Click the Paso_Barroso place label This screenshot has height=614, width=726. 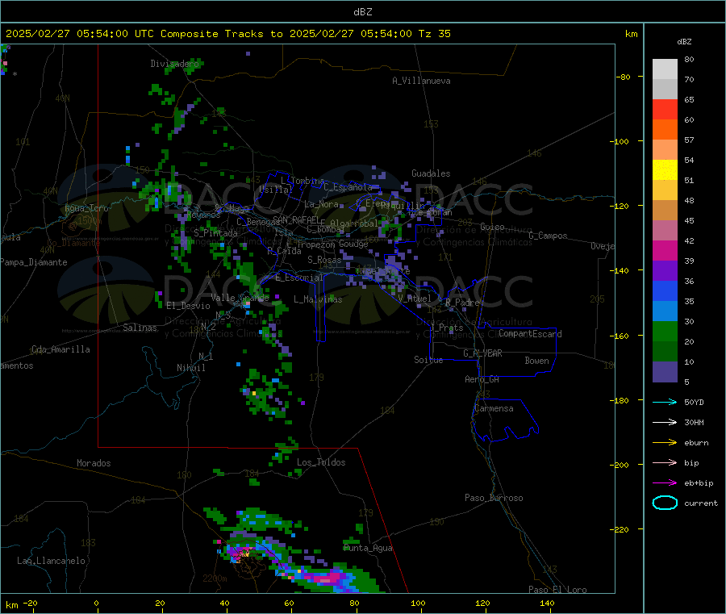click(x=494, y=499)
